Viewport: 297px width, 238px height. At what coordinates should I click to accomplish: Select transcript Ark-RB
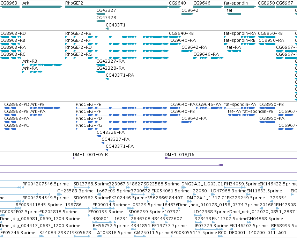[x=42, y=65]
